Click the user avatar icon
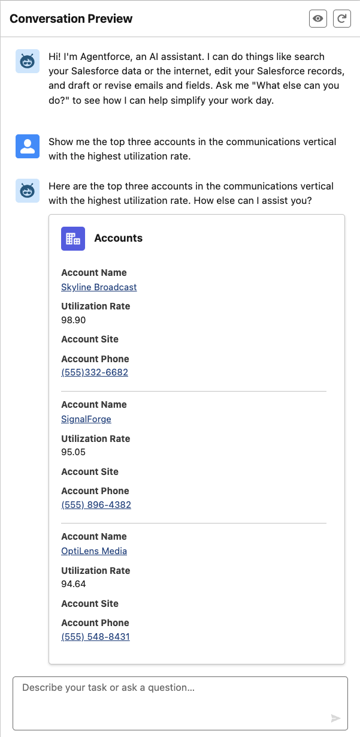The width and height of the screenshot is (360, 737). click(x=28, y=146)
